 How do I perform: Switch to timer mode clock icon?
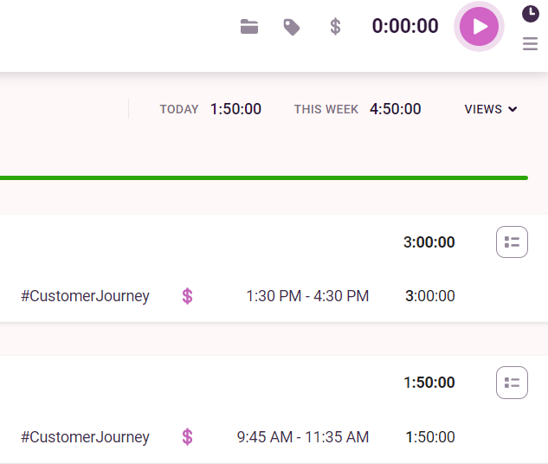tap(530, 14)
